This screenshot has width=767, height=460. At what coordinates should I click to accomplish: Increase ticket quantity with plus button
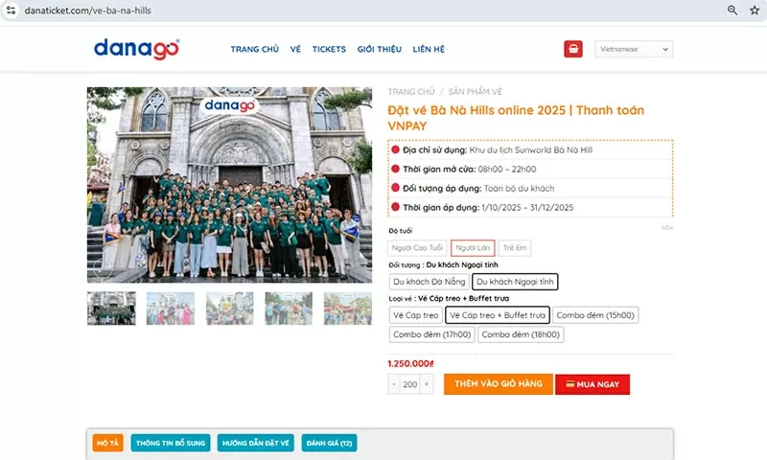pyautogui.click(x=427, y=384)
